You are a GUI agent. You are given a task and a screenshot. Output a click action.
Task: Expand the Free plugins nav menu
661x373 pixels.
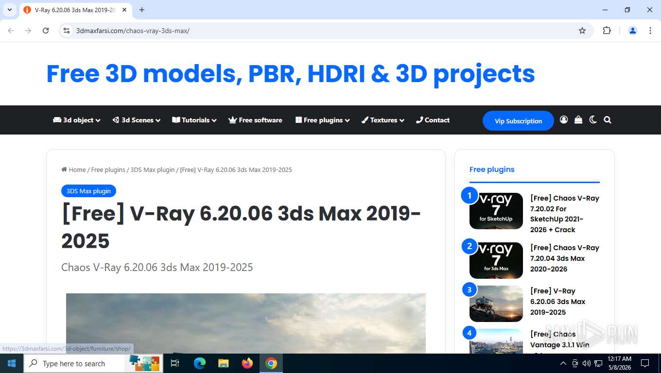[x=323, y=120]
